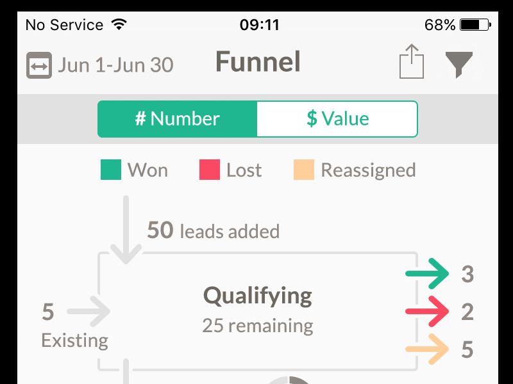
Task: Select the red Lost arrow showing 2
Action: (428, 312)
